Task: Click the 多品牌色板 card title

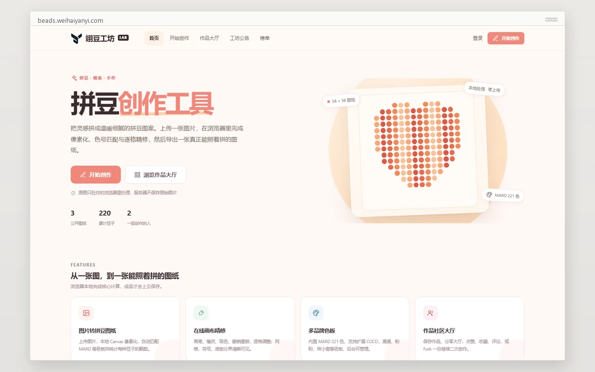Action: (322, 331)
